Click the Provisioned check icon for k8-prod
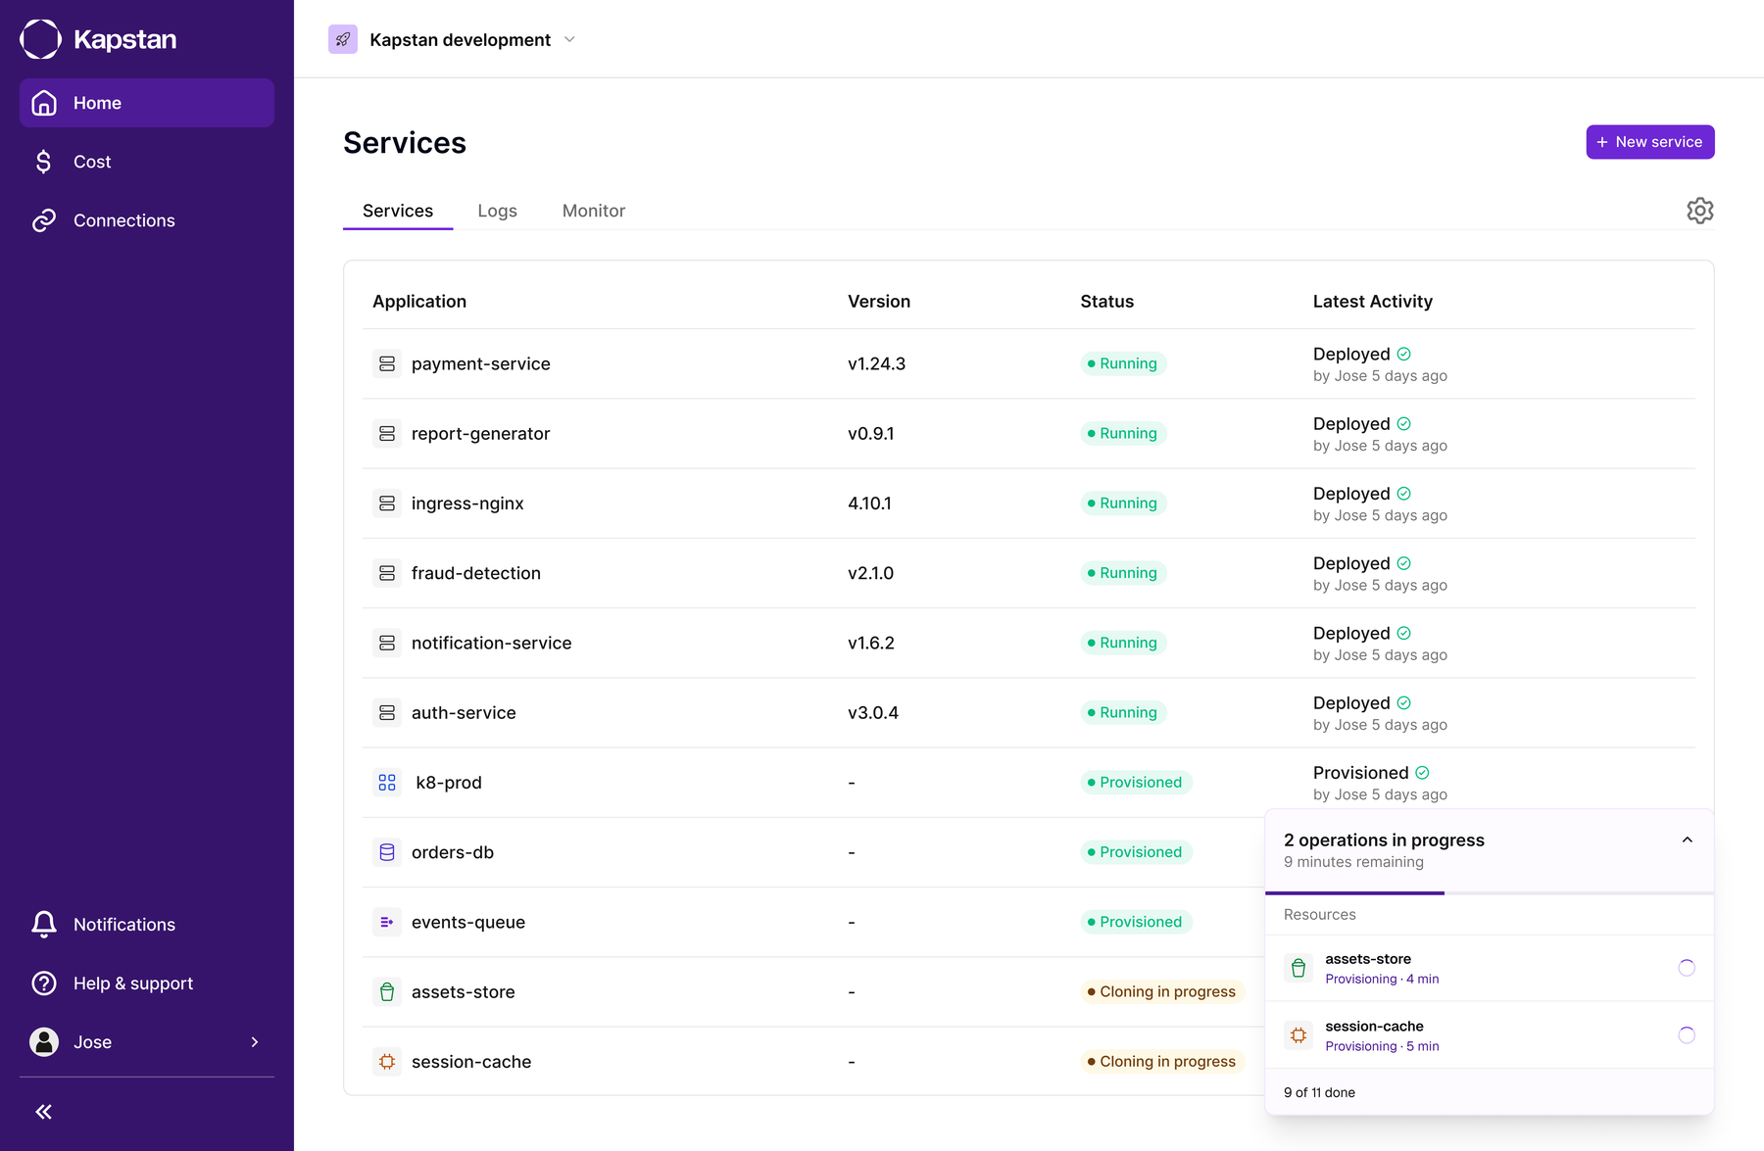Viewport: 1764px width, 1151px height. [x=1422, y=773]
